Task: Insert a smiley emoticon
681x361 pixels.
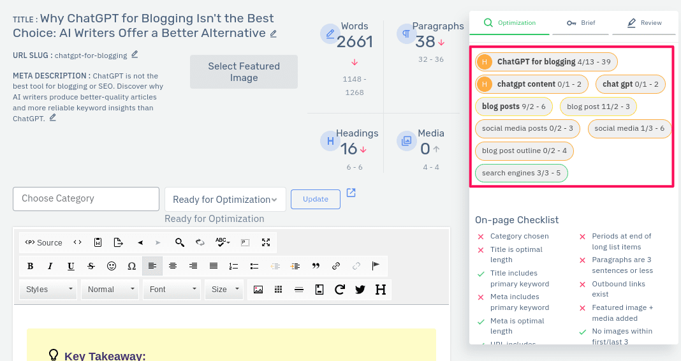Action: coord(112,266)
